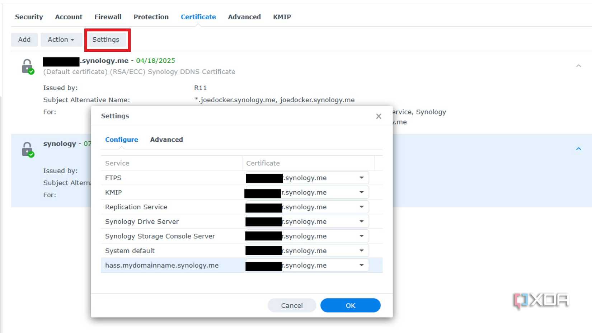
Task: Click the green verification badge on the synology certificate
Action: tap(32, 154)
